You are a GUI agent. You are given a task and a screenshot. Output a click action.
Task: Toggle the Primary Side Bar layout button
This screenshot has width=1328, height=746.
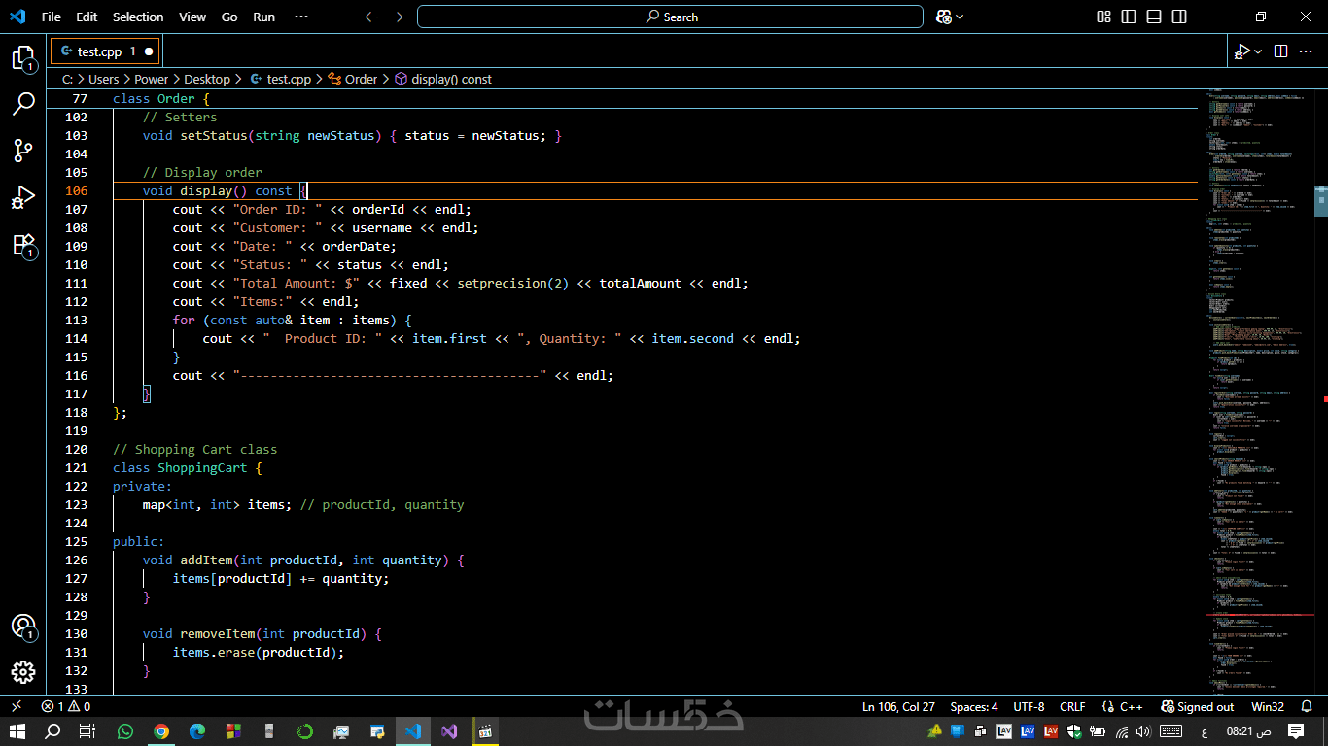[1129, 17]
